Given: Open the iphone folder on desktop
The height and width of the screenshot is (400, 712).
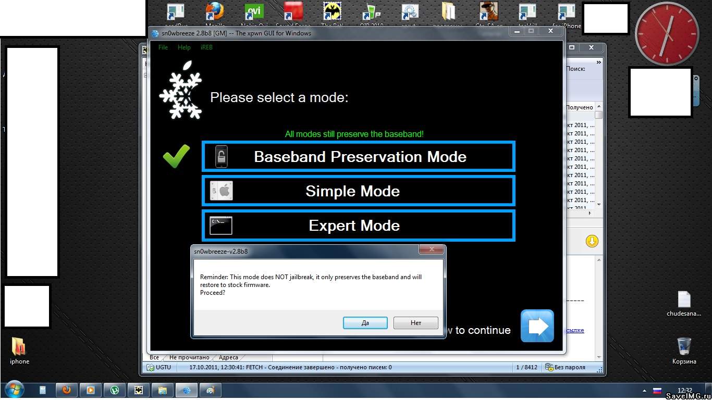Looking at the screenshot, I should pos(19,348).
